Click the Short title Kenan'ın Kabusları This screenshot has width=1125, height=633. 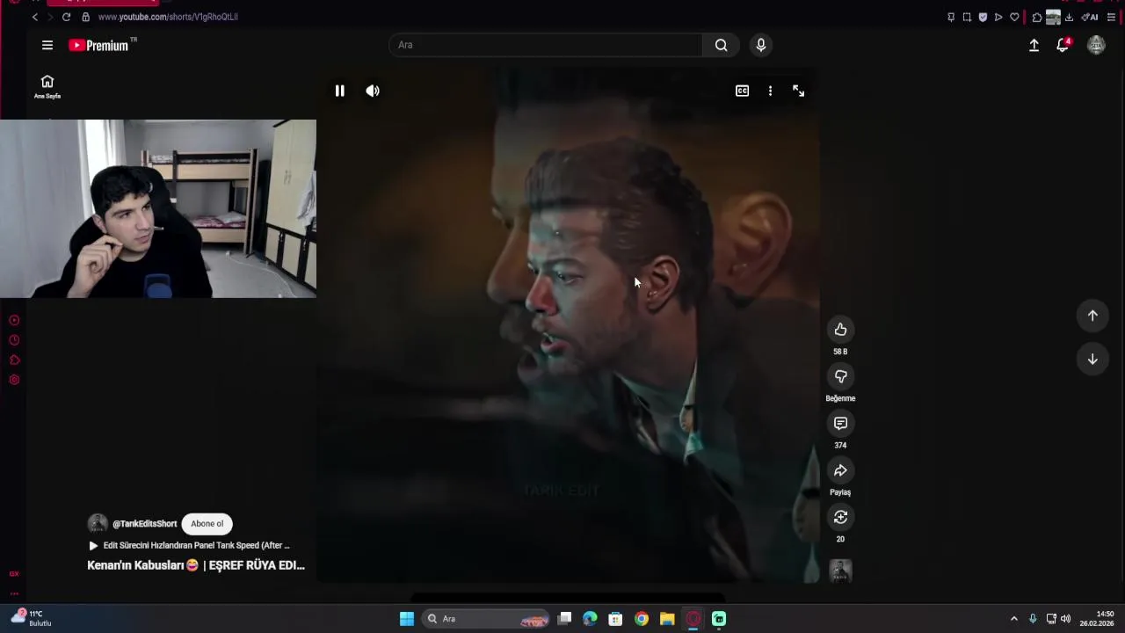[x=196, y=565]
